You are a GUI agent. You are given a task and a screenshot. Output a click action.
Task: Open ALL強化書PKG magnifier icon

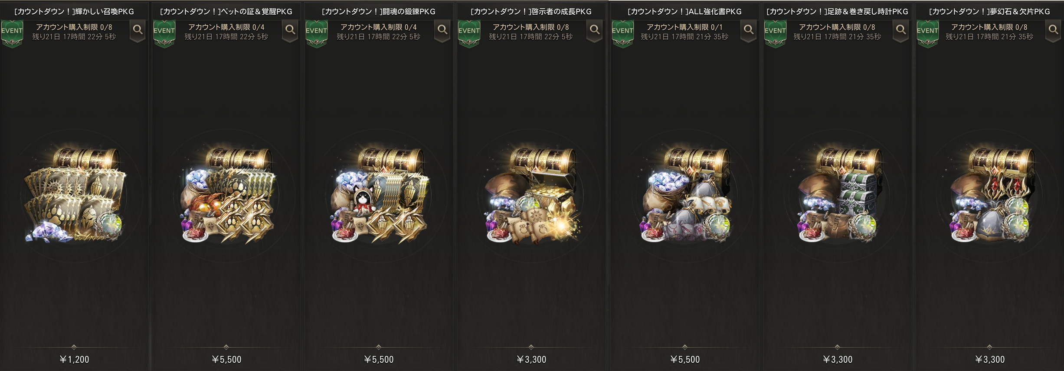(748, 30)
